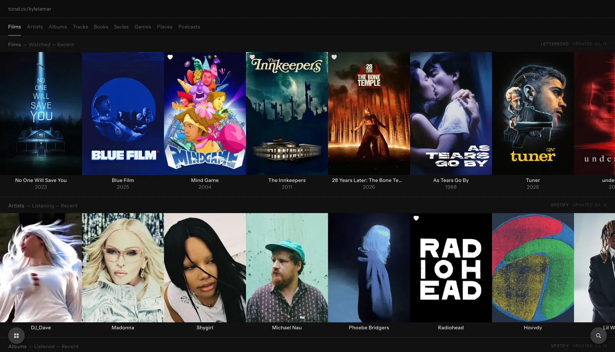
Task: Open the Hovvdy artist thumbnail
Action: point(533,267)
